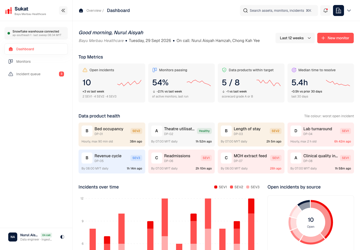Click the 26h ago timestamp
Screen dimensions: 360x250
[275, 168]
